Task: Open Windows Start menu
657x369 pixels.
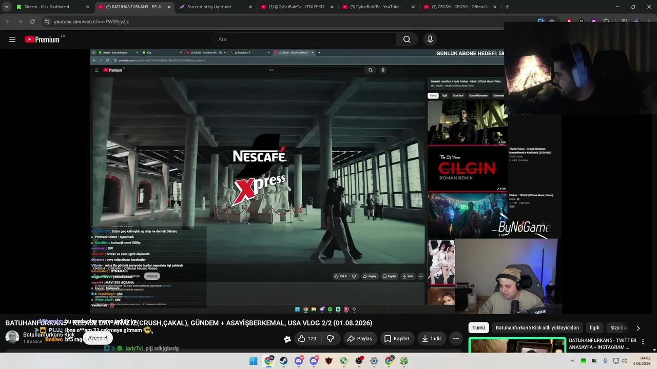Action: coord(254,361)
